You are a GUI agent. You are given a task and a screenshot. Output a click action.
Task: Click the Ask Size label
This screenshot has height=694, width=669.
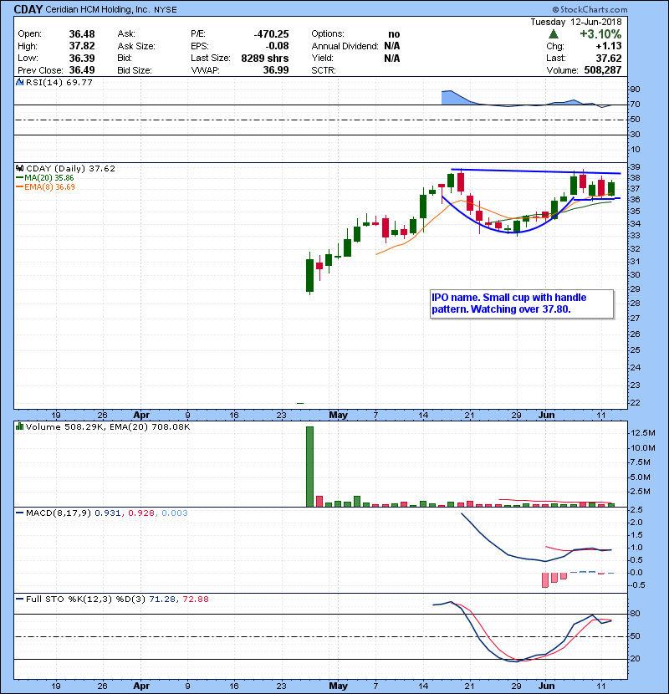(x=136, y=46)
